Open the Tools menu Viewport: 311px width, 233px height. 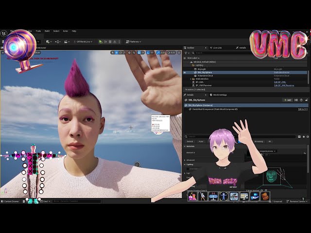click(x=38, y=31)
